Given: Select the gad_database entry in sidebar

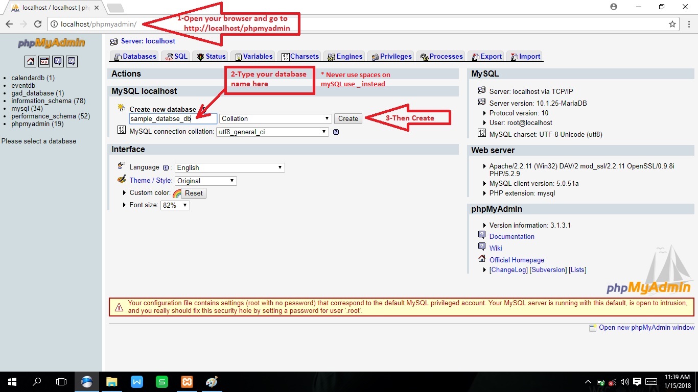Looking at the screenshot, I should (x=37, y=93).
